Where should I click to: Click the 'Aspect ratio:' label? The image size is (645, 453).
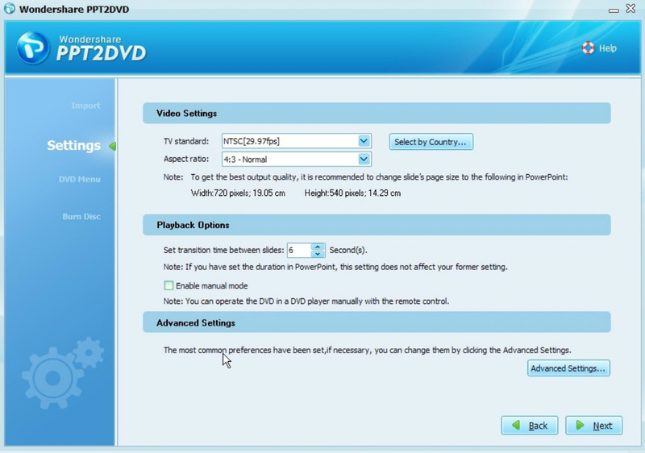pos(186,159)
